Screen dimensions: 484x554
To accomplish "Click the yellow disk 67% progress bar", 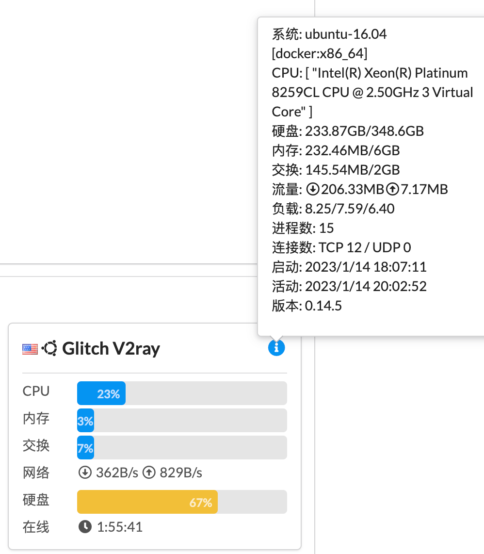I will pos(182,502).
